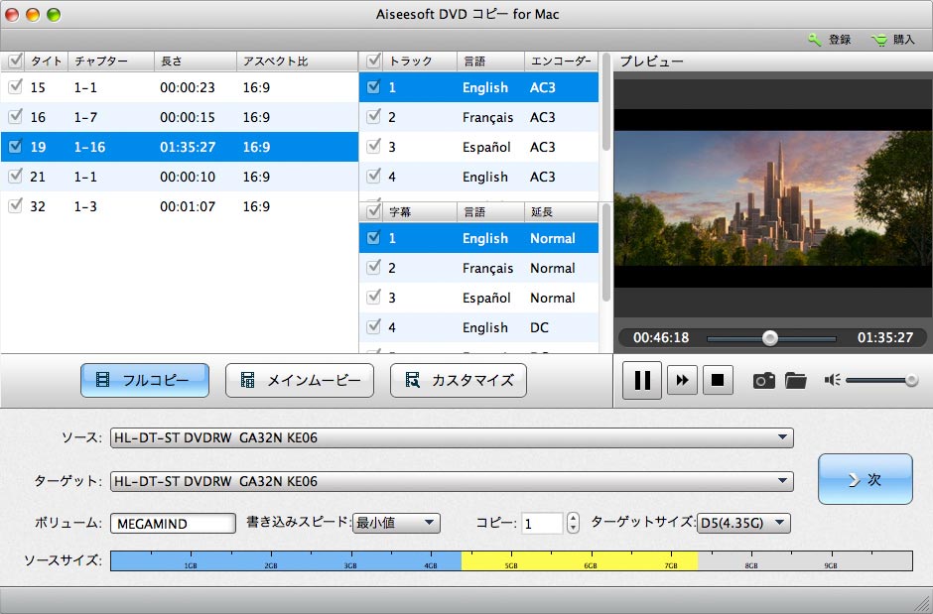This screenshot has width=933, height=614.
Task: Click the fast-forward button
Action: [x=682, y=380]
